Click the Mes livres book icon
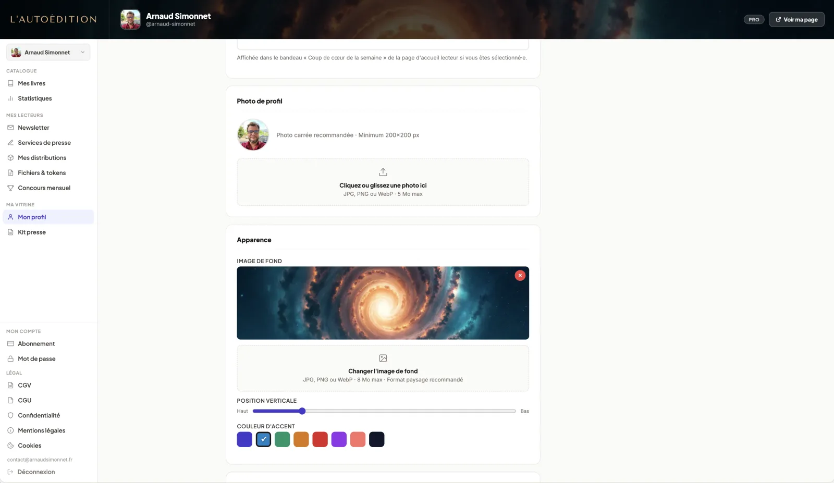The height and width of the screenshot is (483, 834). 10,83
